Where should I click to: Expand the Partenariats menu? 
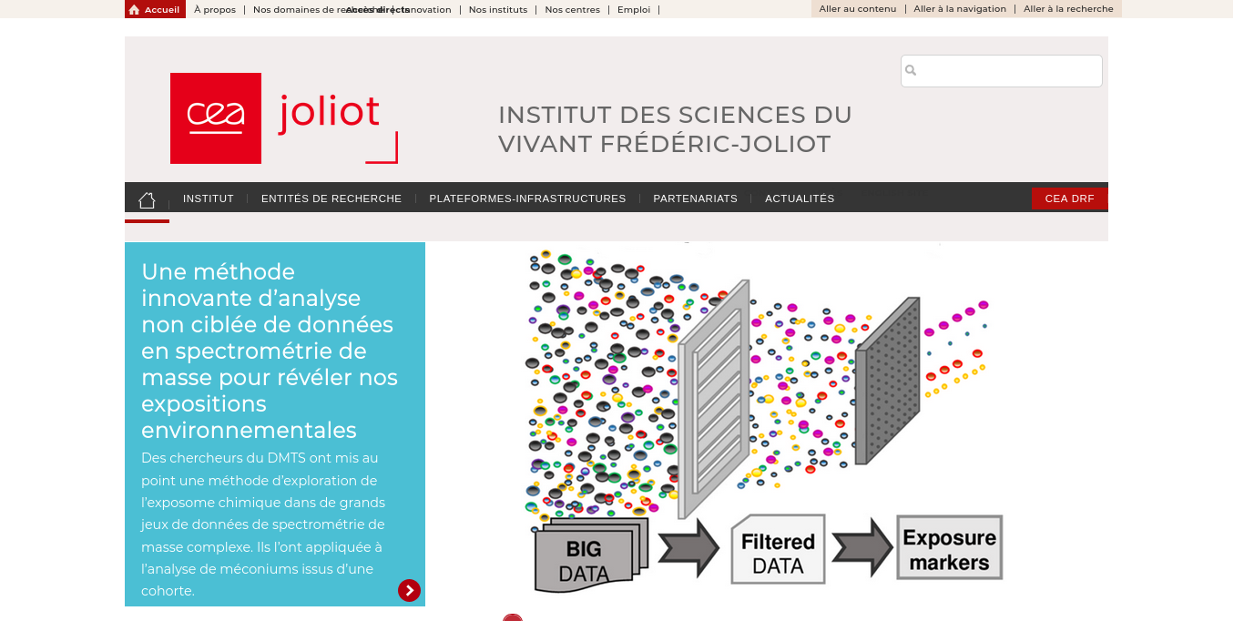pos(695,199)
